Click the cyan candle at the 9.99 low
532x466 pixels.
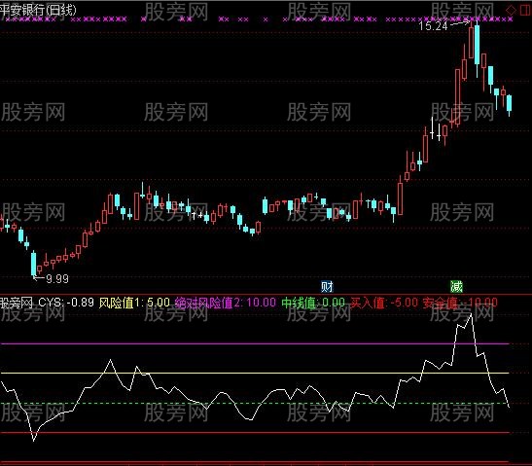34,264
